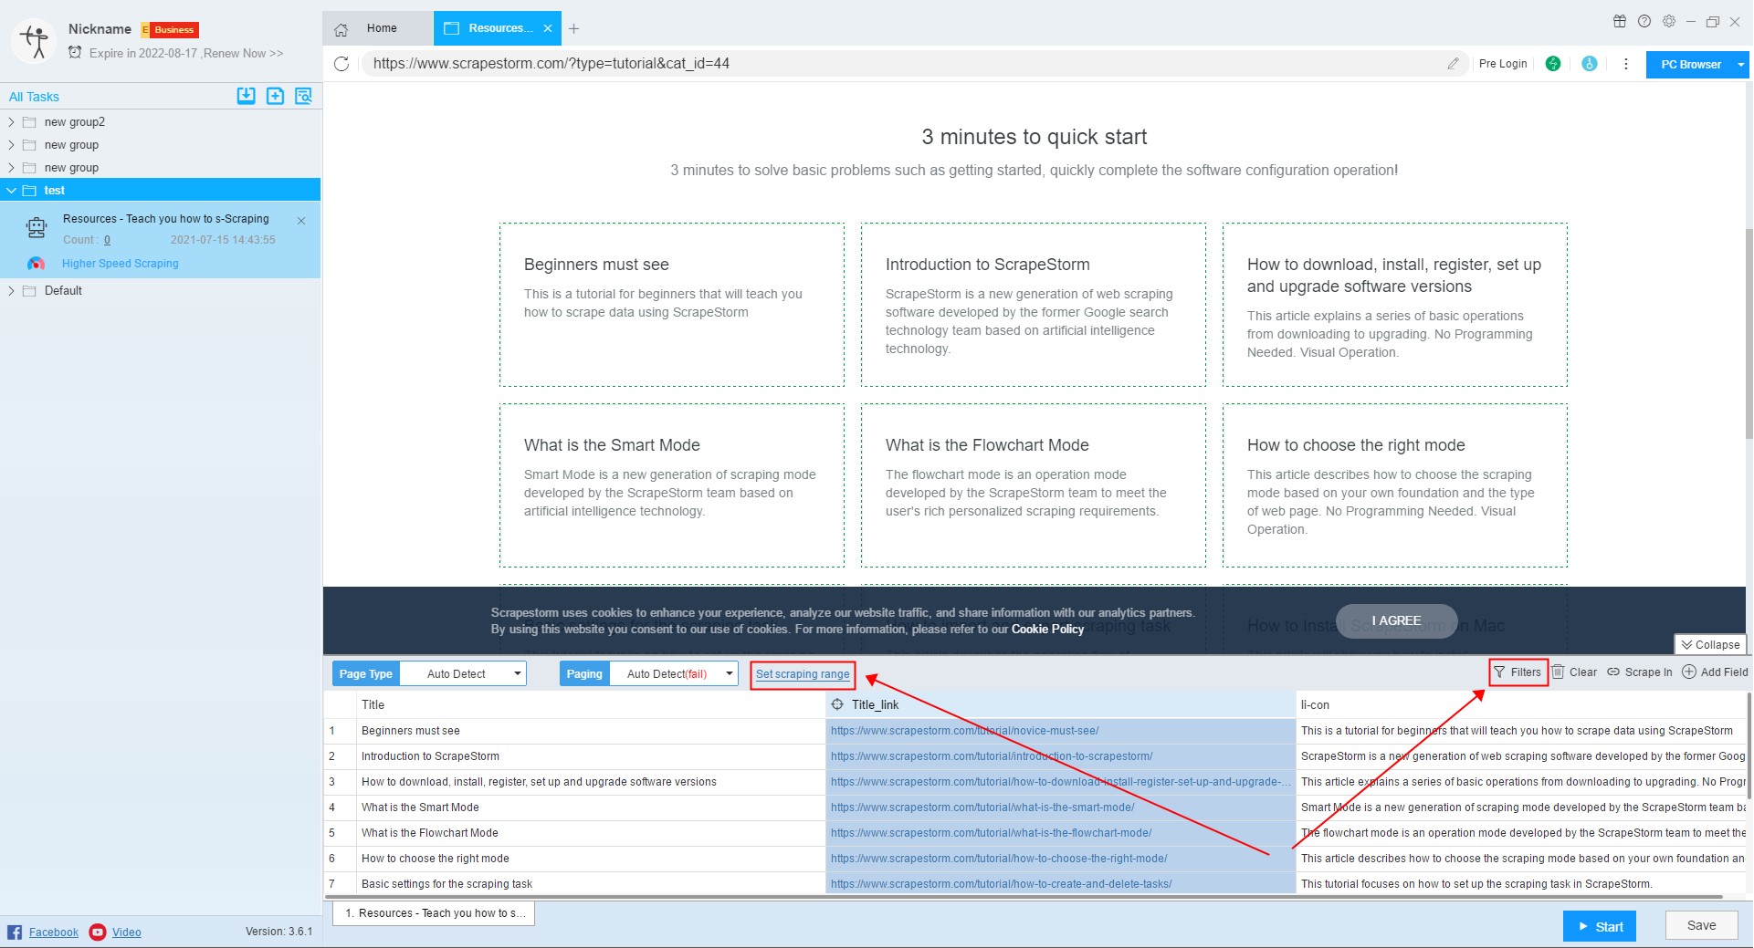Open Filters for the scraped data
The height and width of the screenshot is (948, 1754).
pos(1518,672)
